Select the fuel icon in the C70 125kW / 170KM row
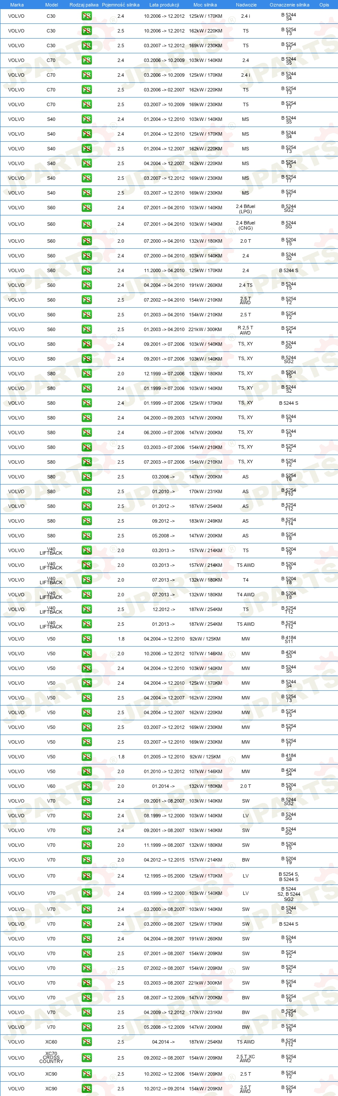 [86, 75]
